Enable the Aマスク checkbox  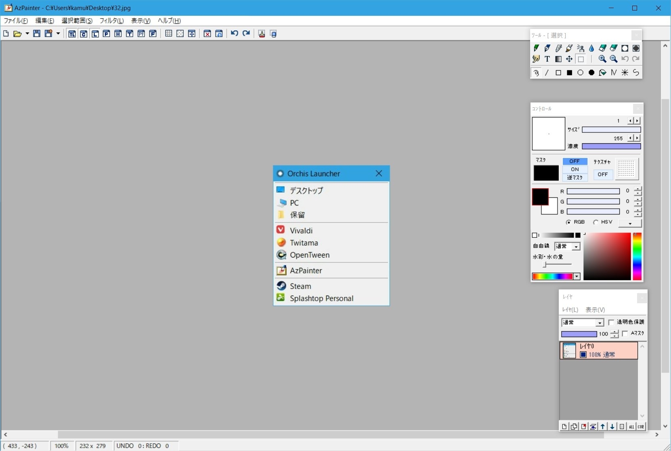(625, 334)
